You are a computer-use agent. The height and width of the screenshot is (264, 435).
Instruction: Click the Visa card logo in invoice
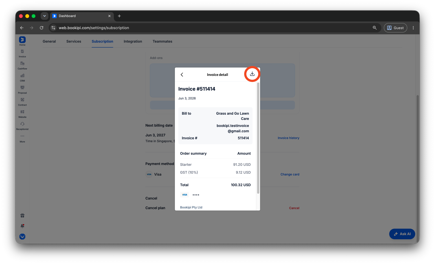(185, 195)
